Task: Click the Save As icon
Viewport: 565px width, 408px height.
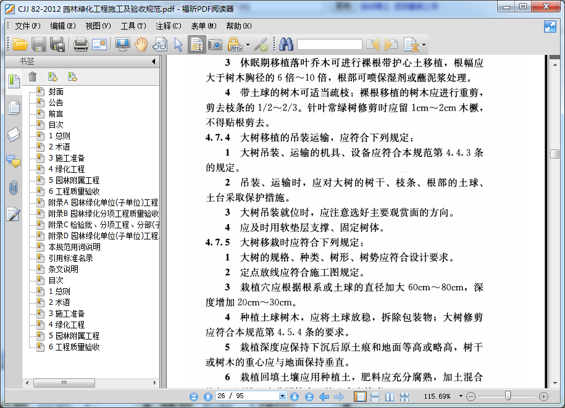Action: click(57, 44)
